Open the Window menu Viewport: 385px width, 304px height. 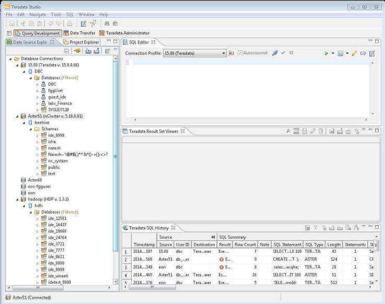coord(86,15)
